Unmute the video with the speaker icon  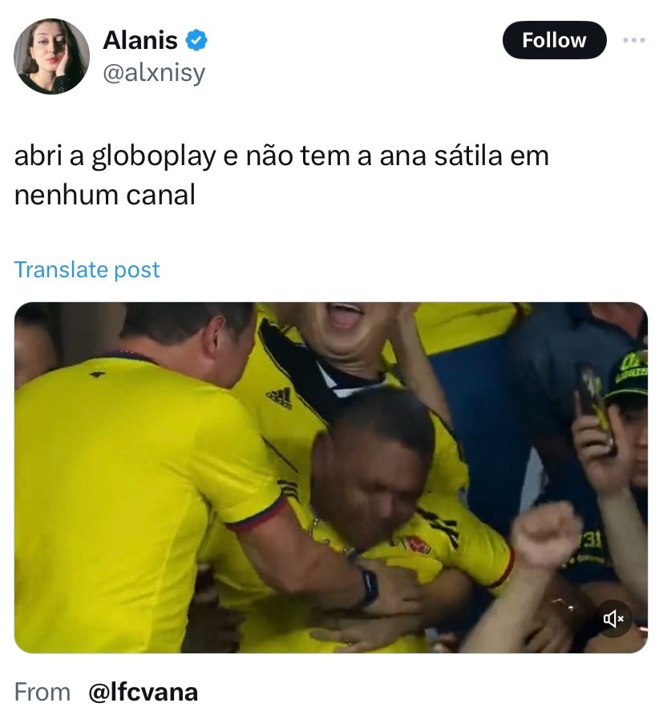click(x=613, y=619)
